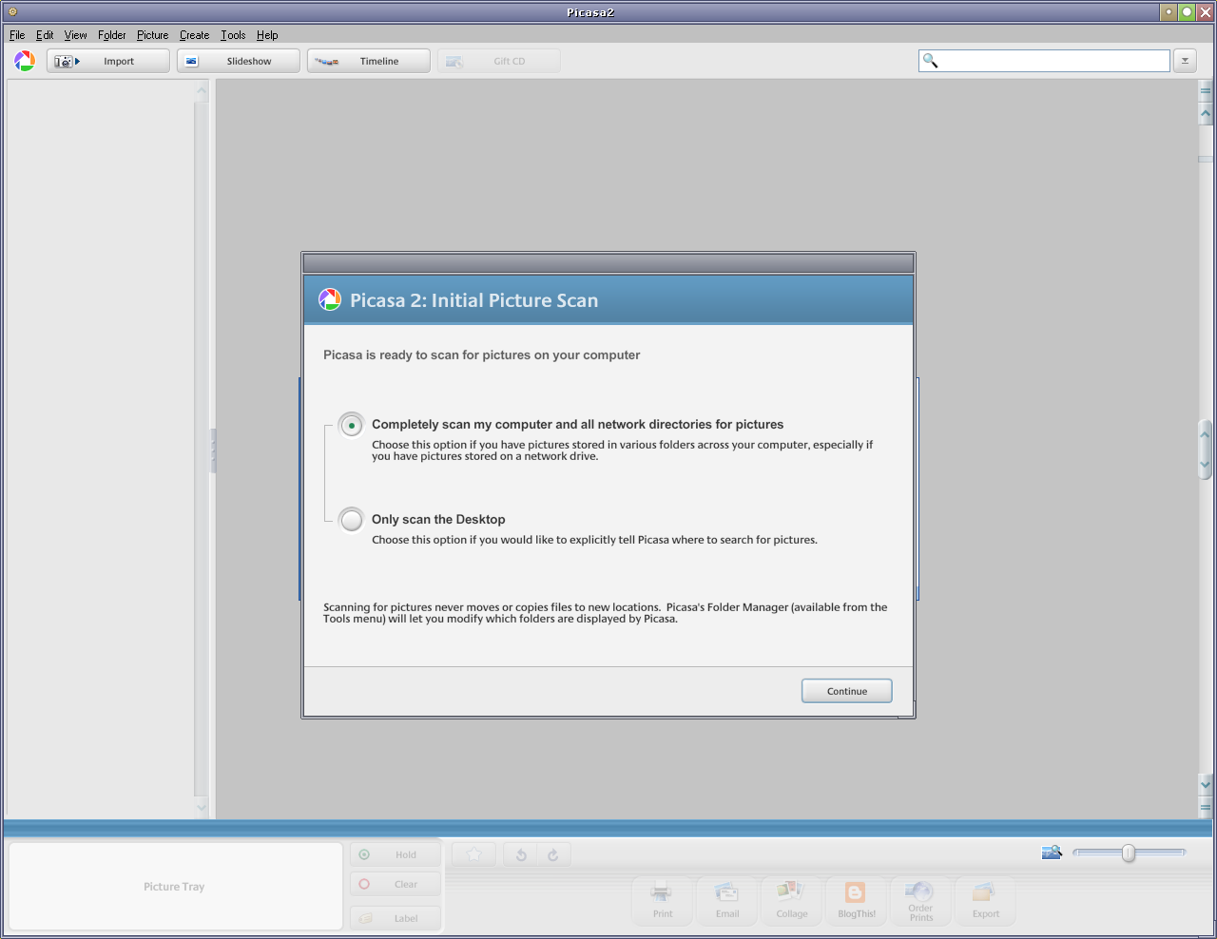Select 'Completely scan my computer' option
Screen dimensions: 1217x939
352,425
